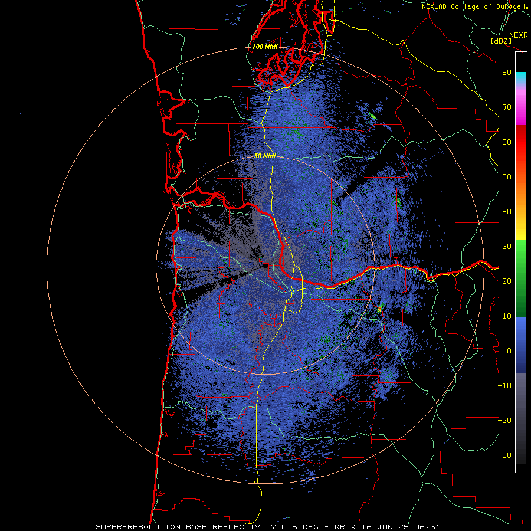The image size is (531, 531).
Task: Click the 20 value on the dBZ scale
Action: pyautogui.click(x=507, y=281)
